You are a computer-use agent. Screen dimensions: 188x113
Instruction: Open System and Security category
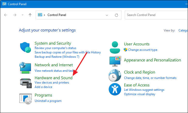53,43
